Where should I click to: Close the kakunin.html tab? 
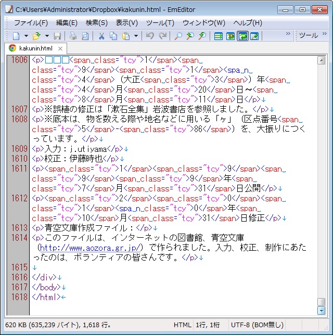(x=60, y=48)
